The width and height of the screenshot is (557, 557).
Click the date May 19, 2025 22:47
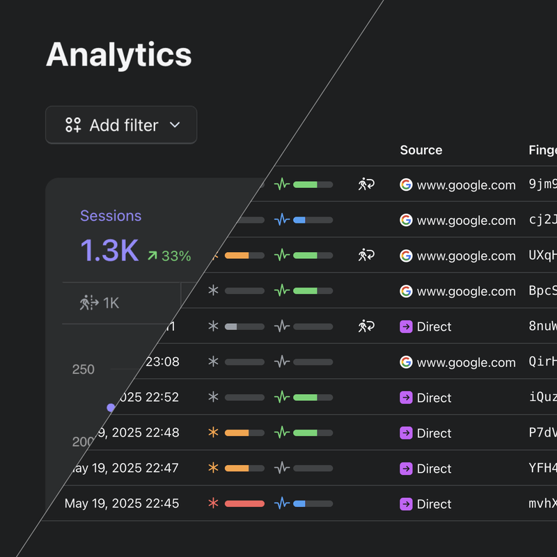[125, 468]
